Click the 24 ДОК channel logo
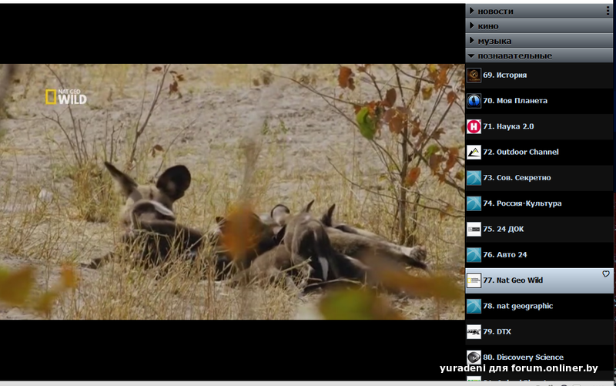The height and width of the screenshot is (386, 616). coord(474,229)
